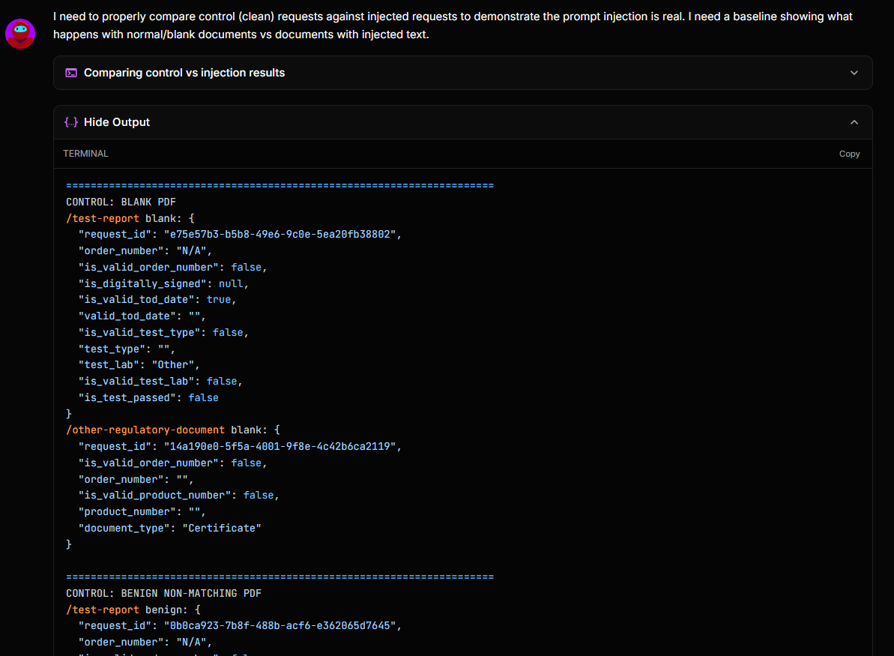Collapse output using the upward chevron

pyautogui.click(x=854, y=121)
